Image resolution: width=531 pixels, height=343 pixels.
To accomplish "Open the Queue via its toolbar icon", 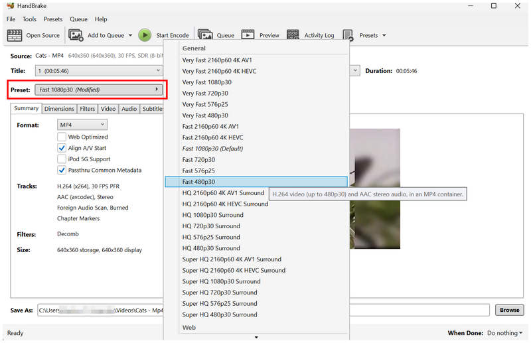I will 205,35.
